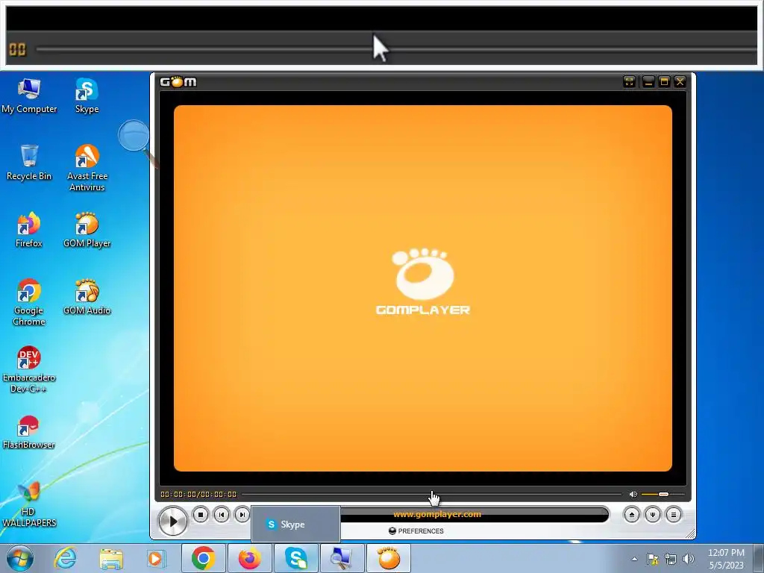764x573 pixels.
Task: Click Show Desktop strip beside the clock
Action: tap(760, 558)
